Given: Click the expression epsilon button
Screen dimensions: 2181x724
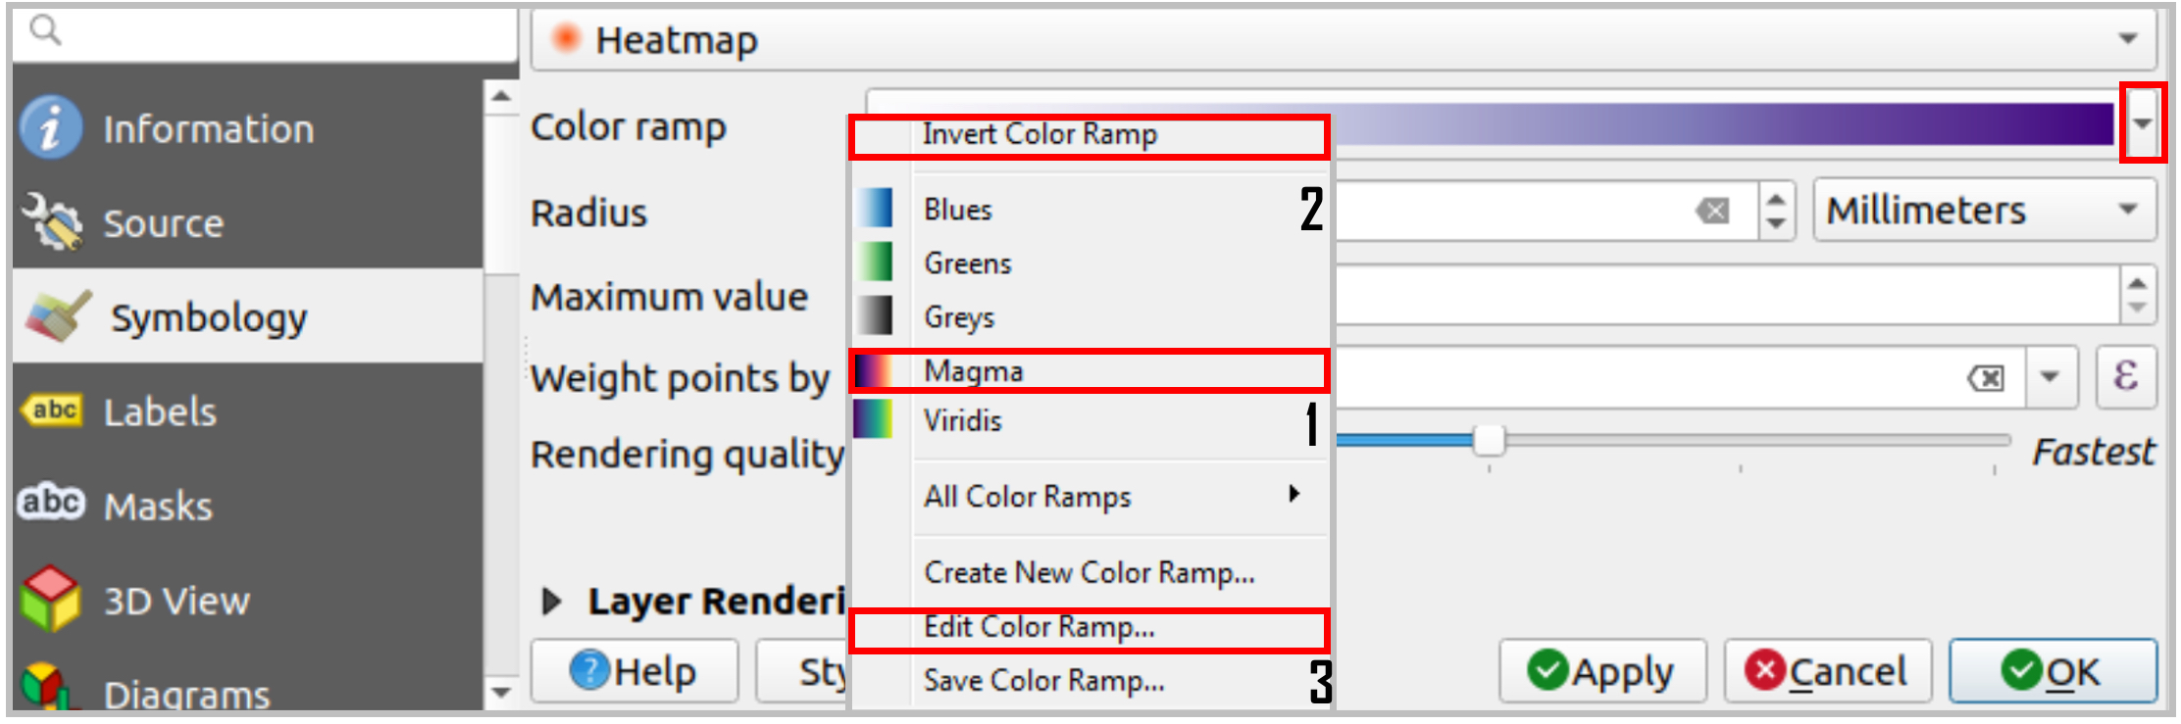Looking at the screenshot, I should point(2125,376).
